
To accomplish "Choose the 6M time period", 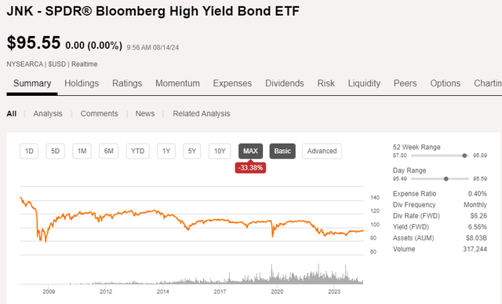I will pos(109,151).
